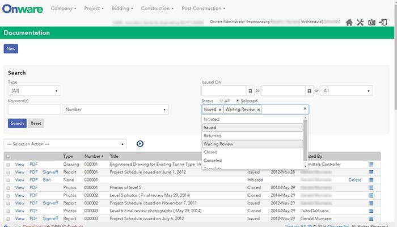Screen dimensions: 397x227
Task: View the Enginnered Drawing document
Action: [x=20, y=165]
